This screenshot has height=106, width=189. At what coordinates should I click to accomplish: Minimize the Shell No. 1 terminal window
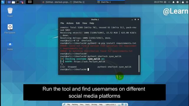[x=132, y=19]
